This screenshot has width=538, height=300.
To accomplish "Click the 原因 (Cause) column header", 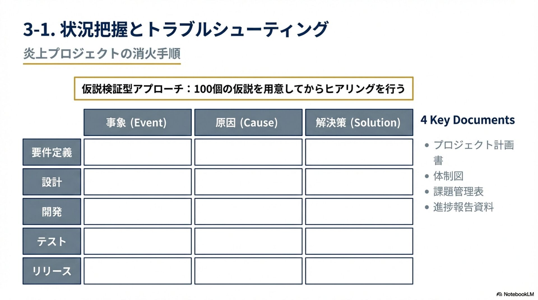I will click(x=248, y=123).
